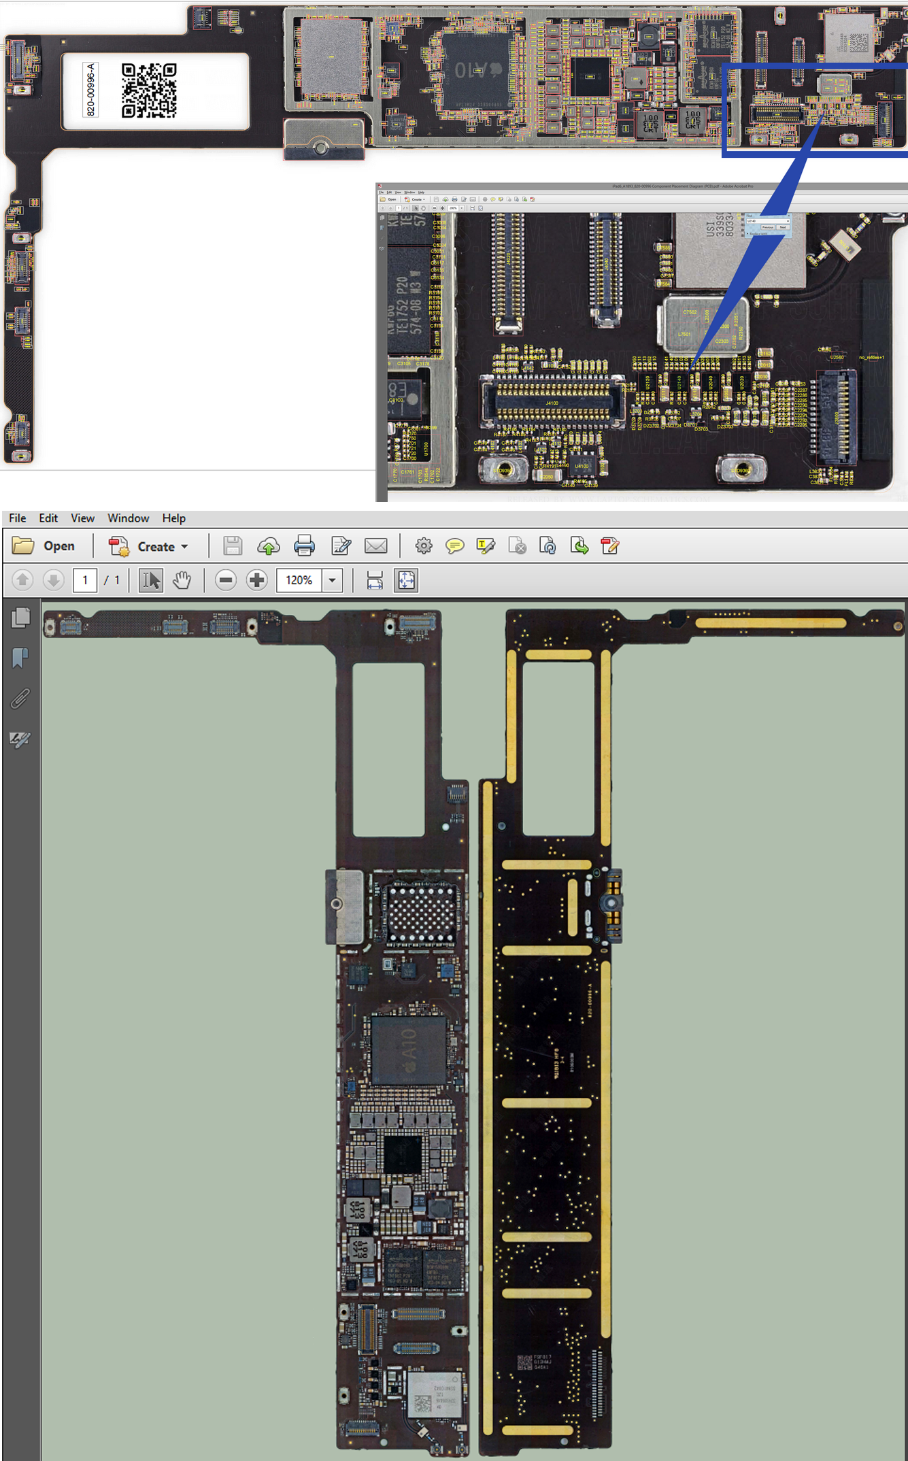The image size is (908, 1461).
Task: Send file using the envelope icon
Action: [x=375, y=545]
